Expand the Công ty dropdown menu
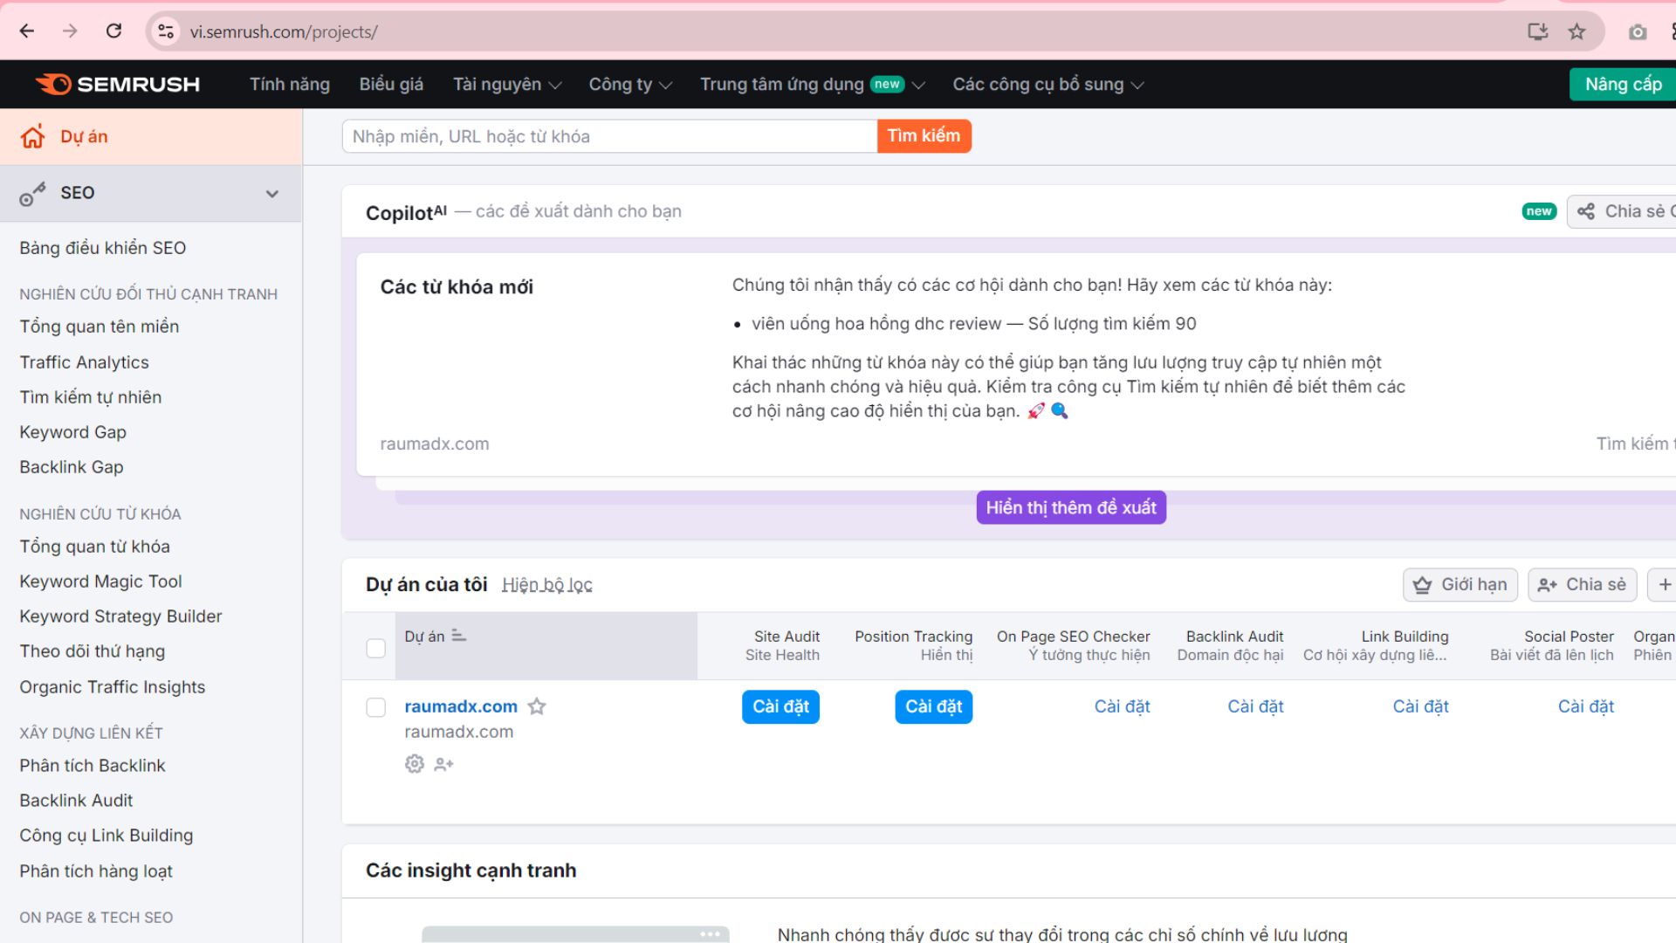The height and width of the screenshot is (943, 1676). pos(629,84)
